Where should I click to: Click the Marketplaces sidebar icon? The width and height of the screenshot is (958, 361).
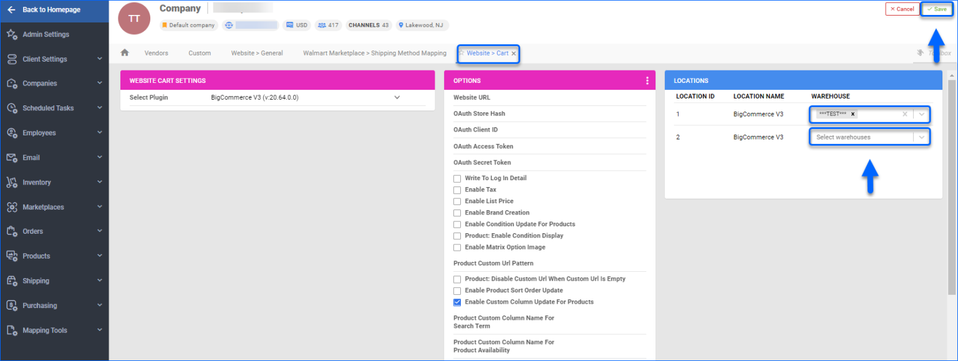[x=12, y=206]
